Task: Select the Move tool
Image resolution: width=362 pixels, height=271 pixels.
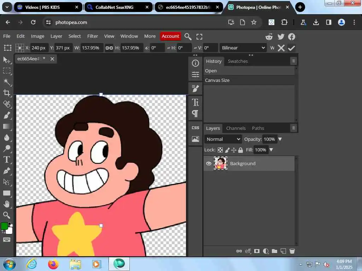Action: pyautogui.click(x=7, y=60)
